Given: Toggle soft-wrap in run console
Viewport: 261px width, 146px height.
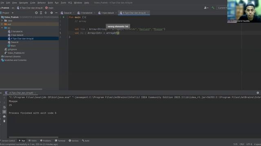Looking at the screenshot, I should click(x=4, y=107).
